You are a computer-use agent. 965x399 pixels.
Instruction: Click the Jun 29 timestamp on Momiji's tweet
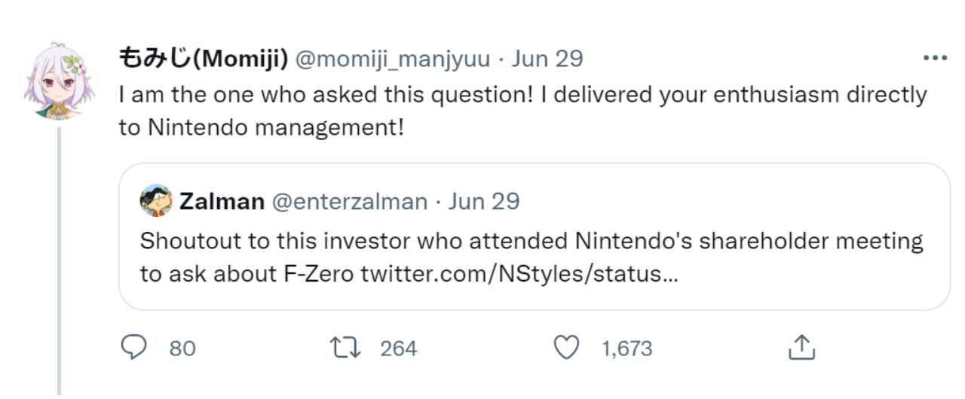(547, 59)
